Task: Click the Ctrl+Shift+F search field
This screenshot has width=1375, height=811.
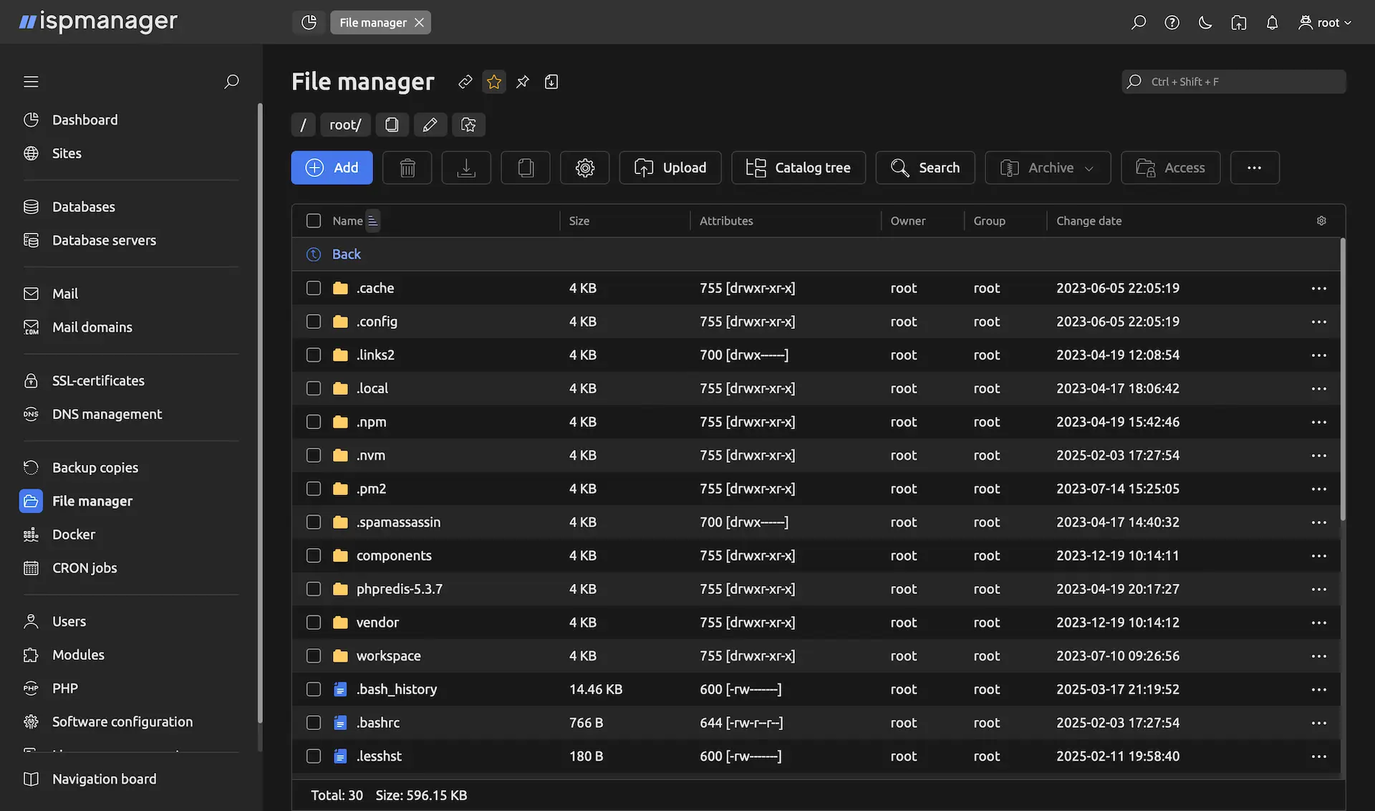Action: (1233, 82)
